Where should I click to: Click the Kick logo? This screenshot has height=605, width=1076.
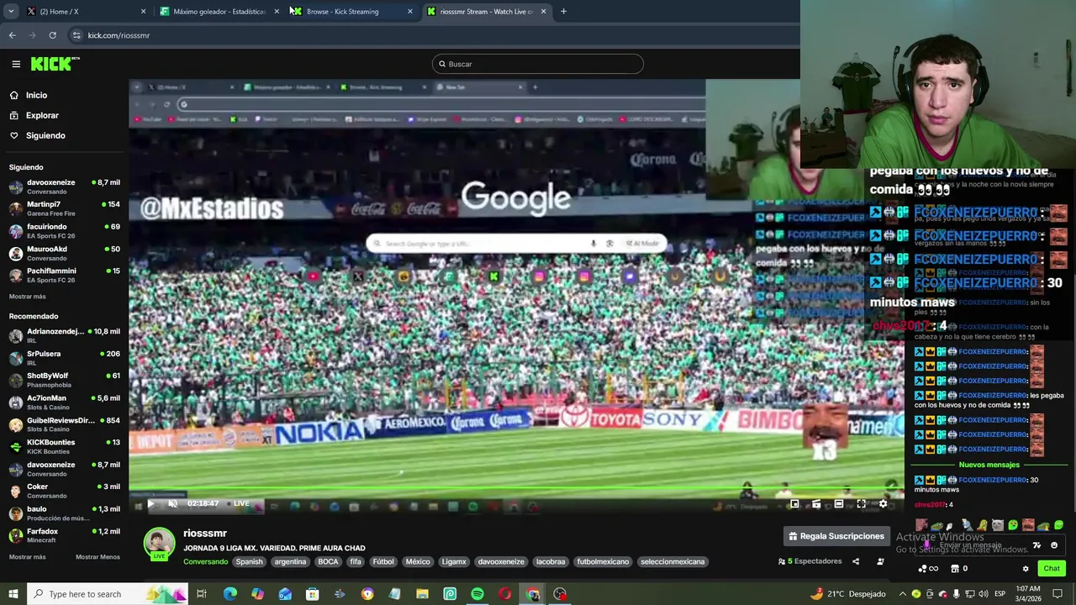click(x=55, y=64)
